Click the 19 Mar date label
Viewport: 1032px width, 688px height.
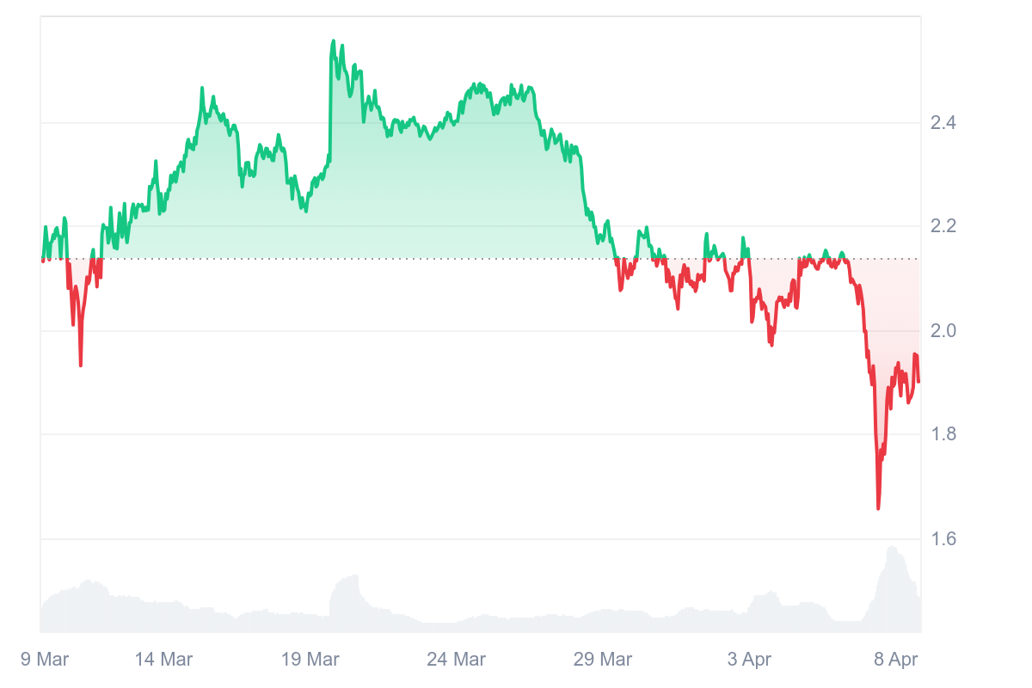[x=310, y=660]
